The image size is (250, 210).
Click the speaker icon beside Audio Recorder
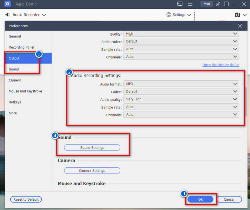pyautogui.click(x=7, y=15)
